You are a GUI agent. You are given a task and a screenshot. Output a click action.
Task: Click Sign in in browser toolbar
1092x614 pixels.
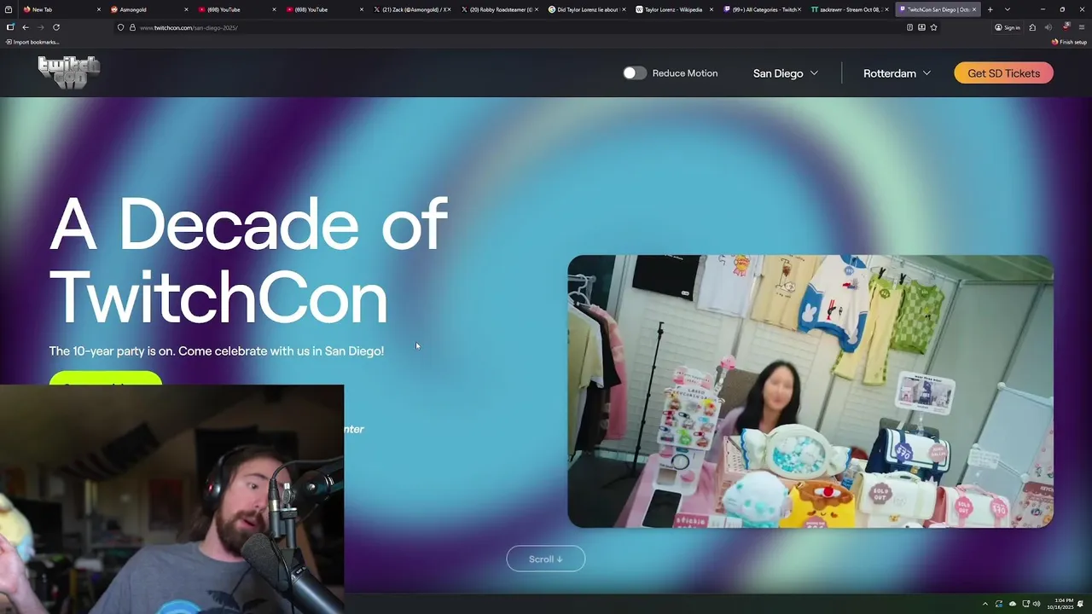1007,27
